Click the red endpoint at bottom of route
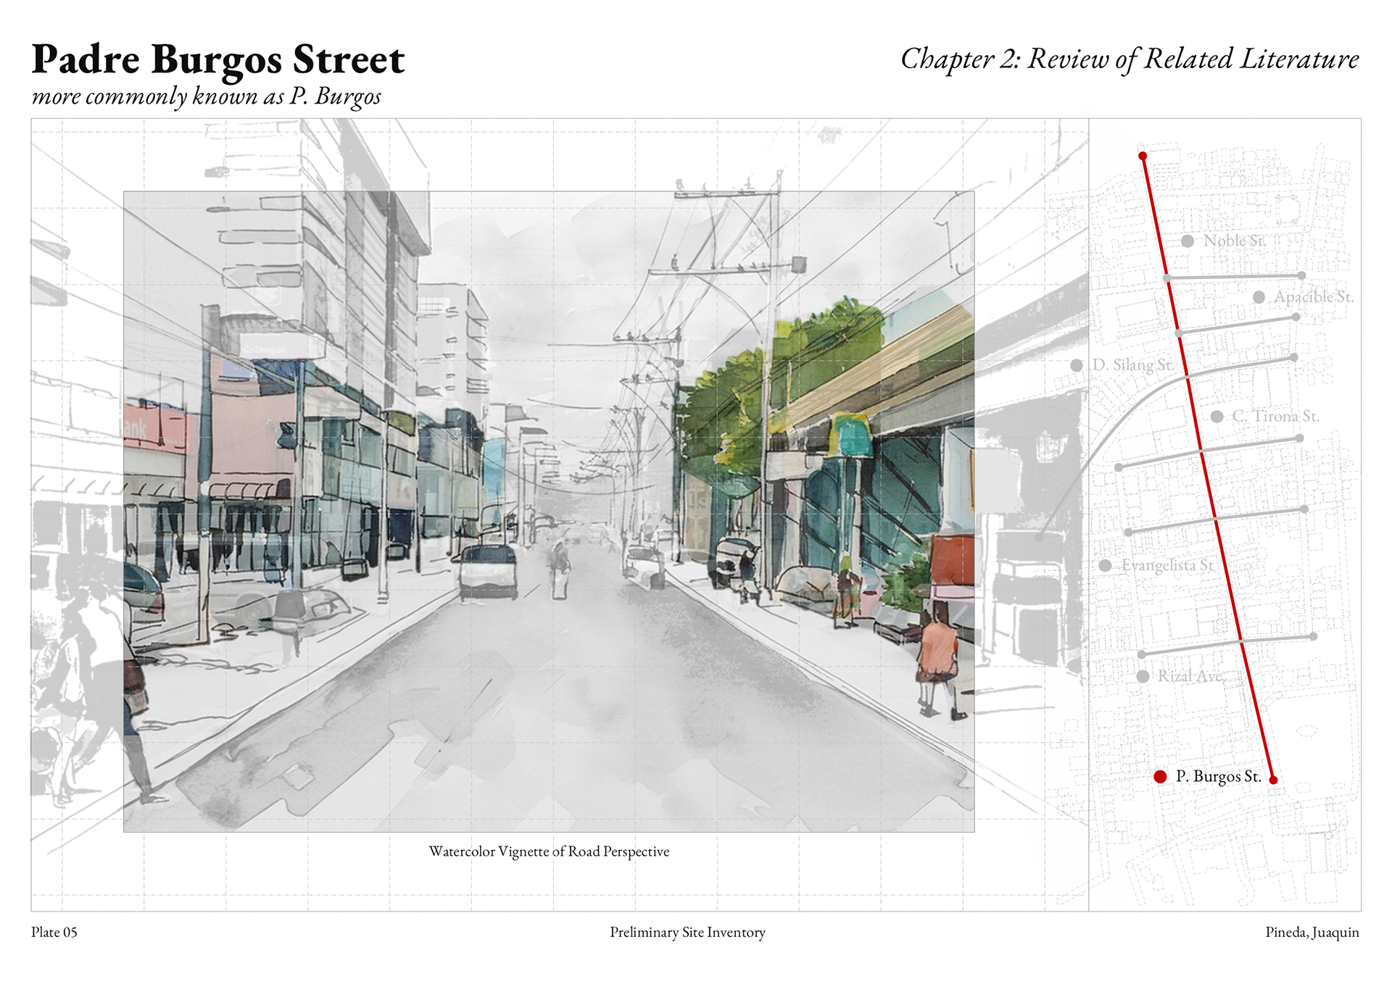This screenshot has height=984, width=1392. click(x=1273, y=780)
